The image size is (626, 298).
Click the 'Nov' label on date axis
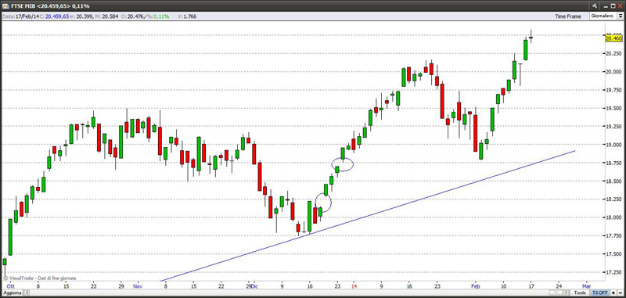point(138,286)
